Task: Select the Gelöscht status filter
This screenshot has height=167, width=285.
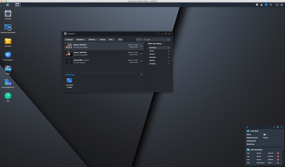Action: pyautogui.click(x=152, y=61)
